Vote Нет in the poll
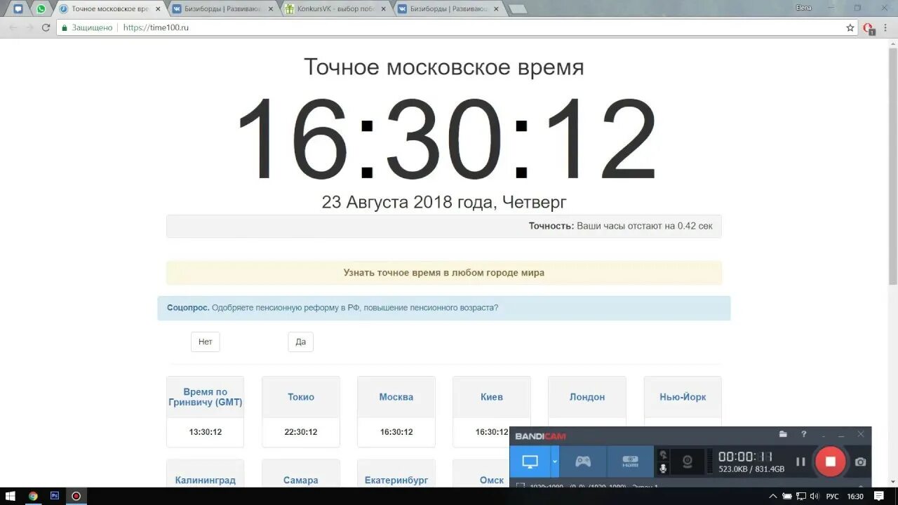The width and height of the screenshot is (898, 505). point(205,342)
